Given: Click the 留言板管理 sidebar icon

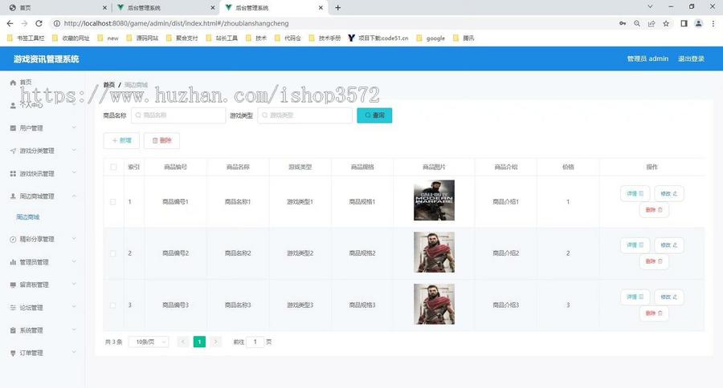Looking at the screenshot, I should coord(13,285).
